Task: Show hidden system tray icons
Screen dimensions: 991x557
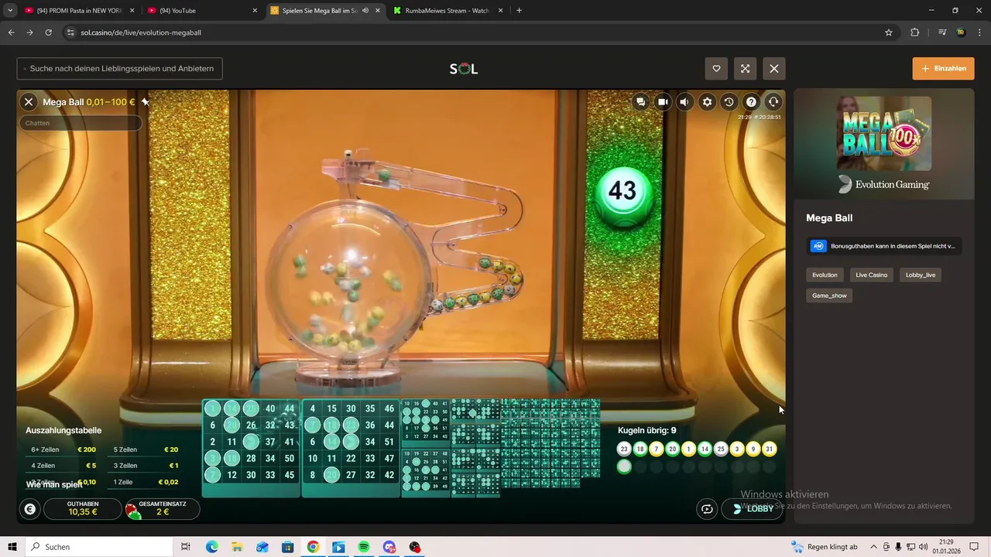Action: tap(873, 547)
